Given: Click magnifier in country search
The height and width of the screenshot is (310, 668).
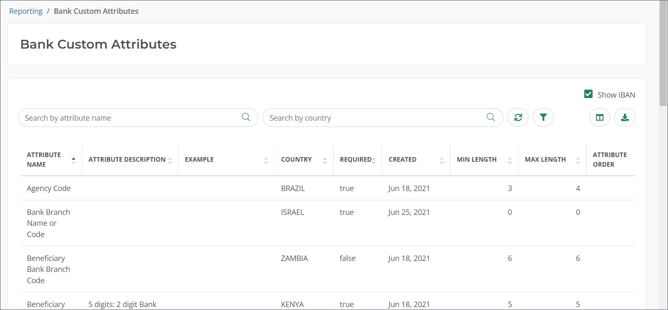Looking at the screenshot, I should pyautogui.click(x=491, y=117).
